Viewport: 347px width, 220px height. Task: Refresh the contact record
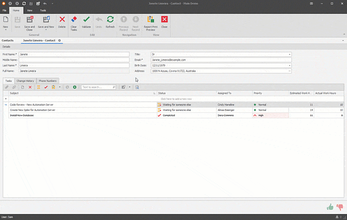[110, 19]
